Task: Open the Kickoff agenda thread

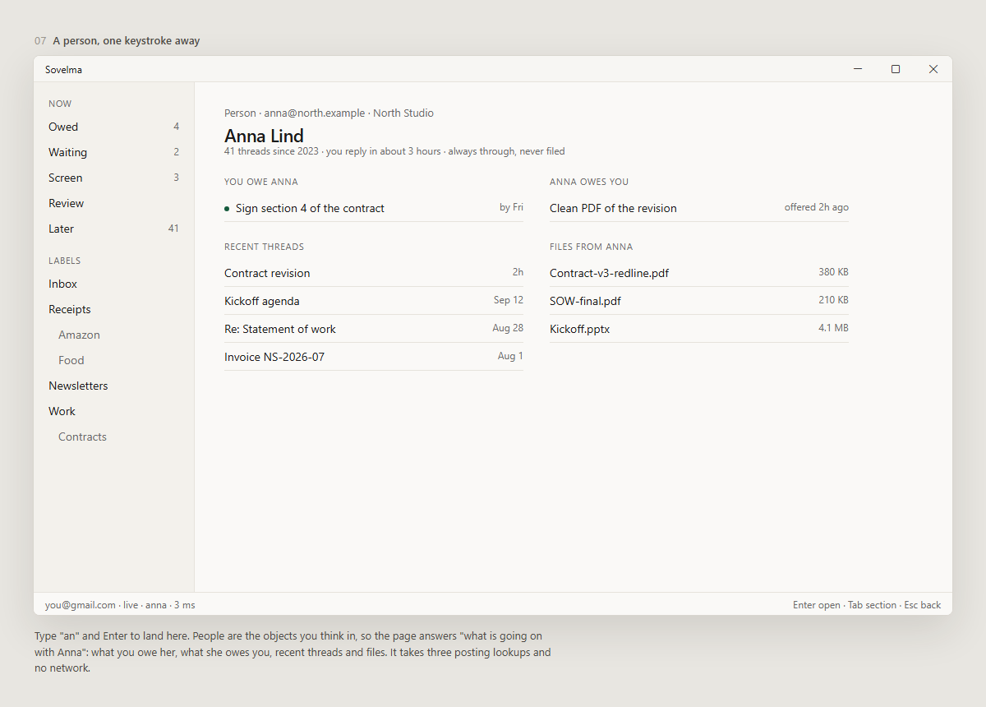Action: [374, 301]
